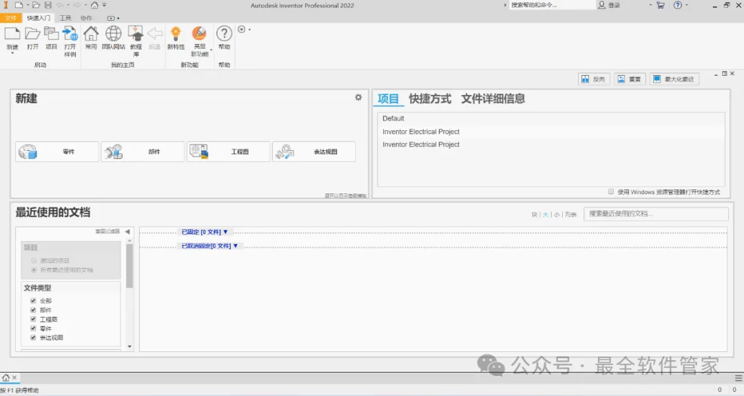Collapse the filter panel with left arrow
The height and width of the screenshot is (396, 744).
point(127,231)
